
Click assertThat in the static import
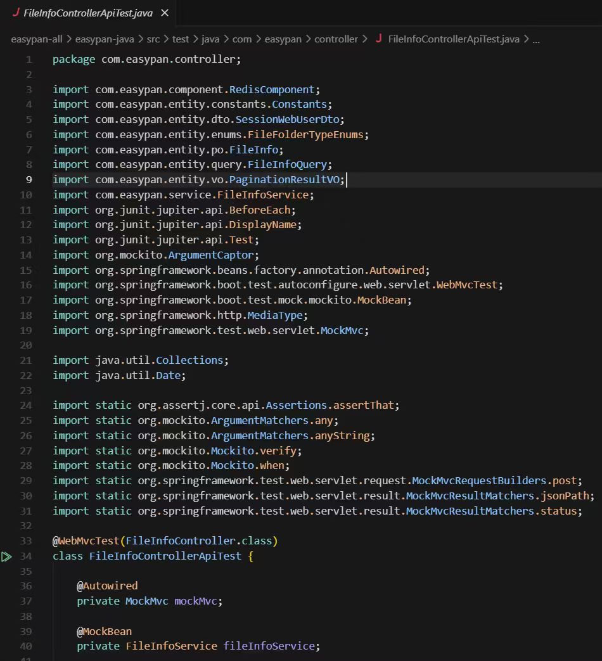363,406
